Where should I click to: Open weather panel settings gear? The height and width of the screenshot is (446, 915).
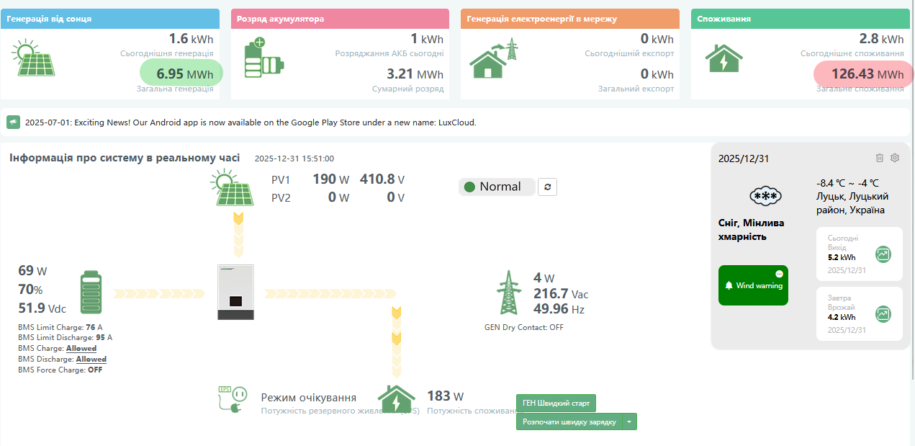(895, 158)
